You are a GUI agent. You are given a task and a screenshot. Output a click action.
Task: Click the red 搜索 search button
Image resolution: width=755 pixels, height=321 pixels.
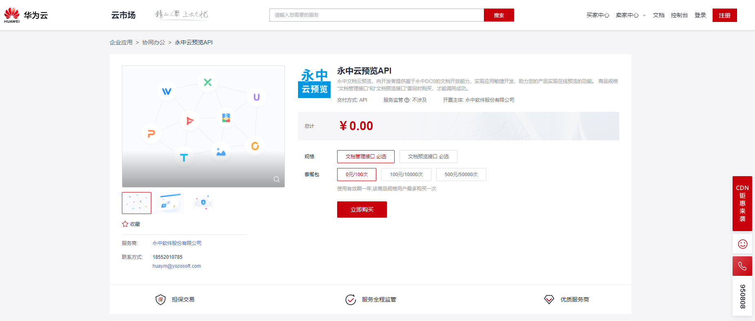tap(499, 15)
